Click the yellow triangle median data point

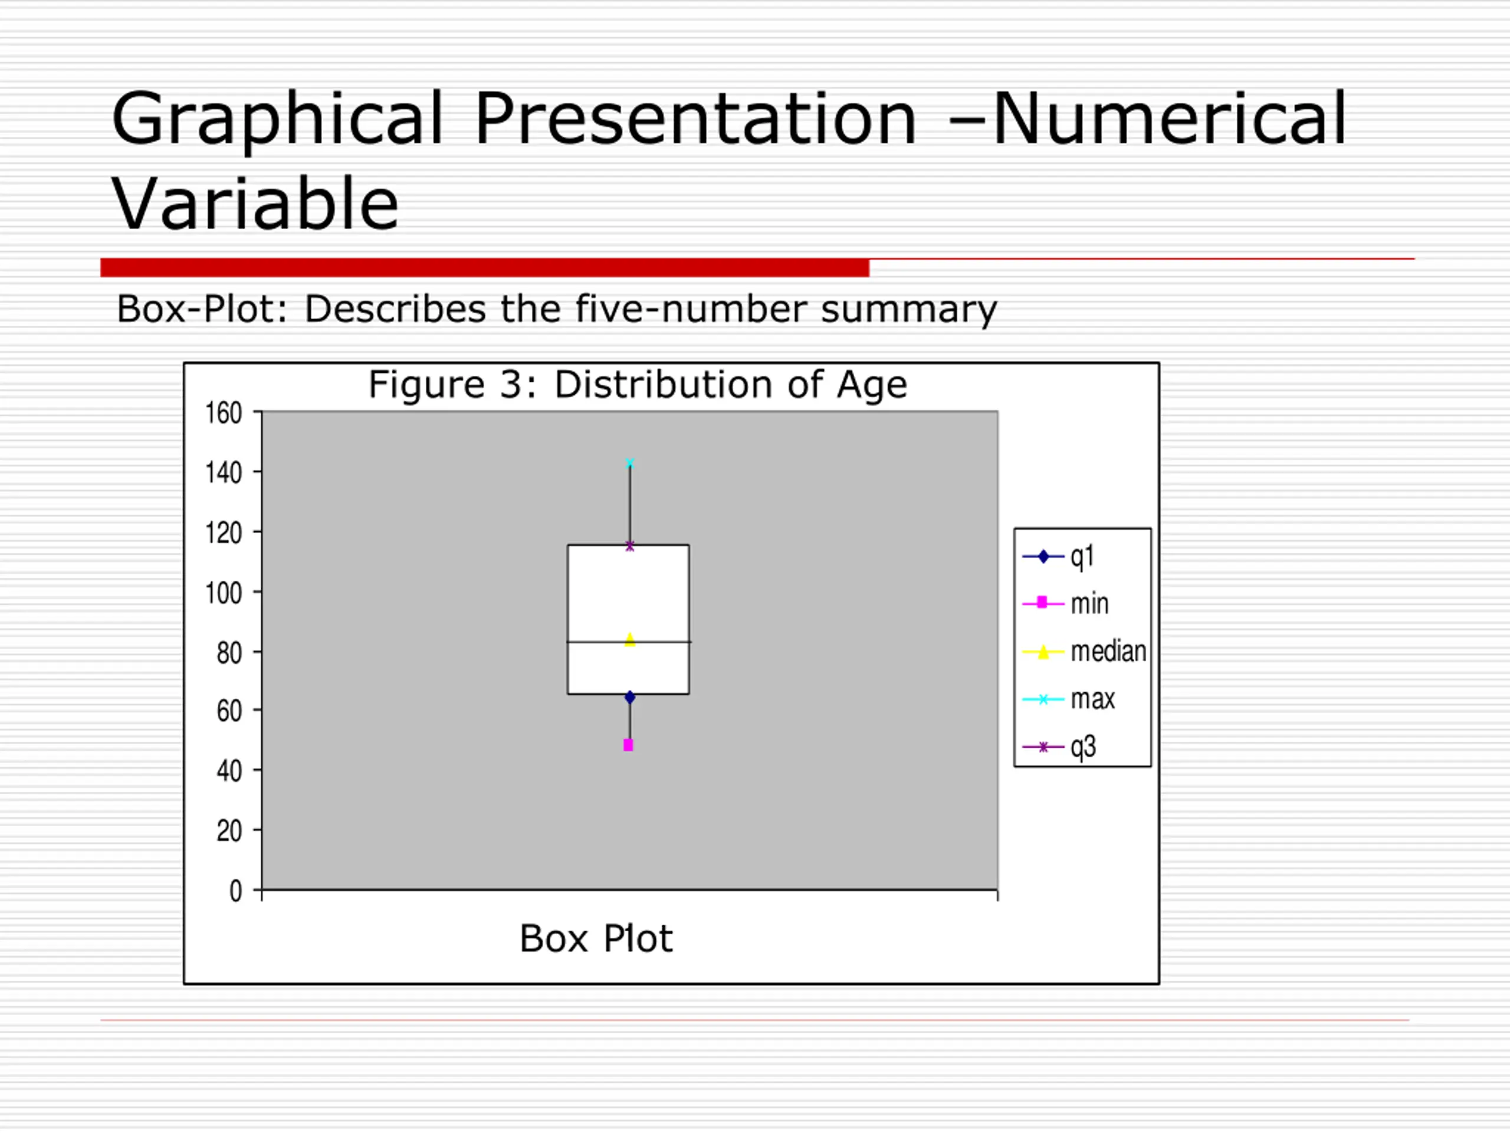tap(630, 640)
